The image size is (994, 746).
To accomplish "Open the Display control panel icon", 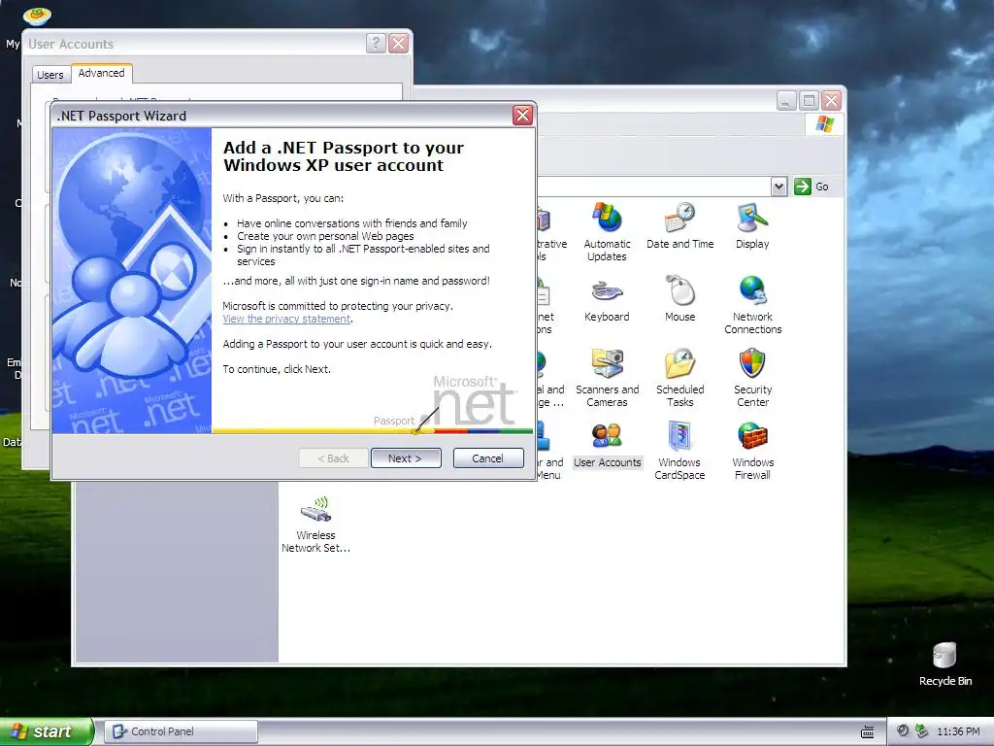I will coord(752,225).
